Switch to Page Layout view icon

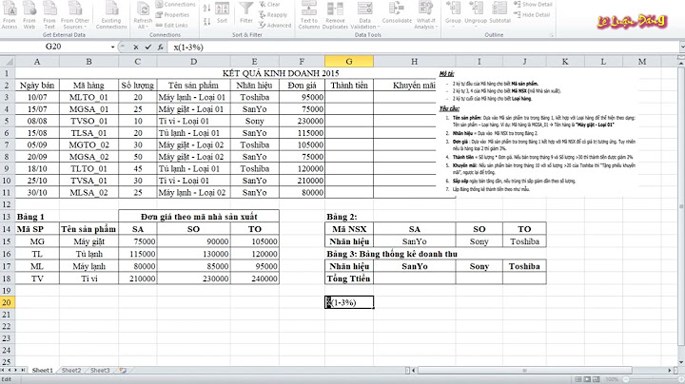pos(588,379)
